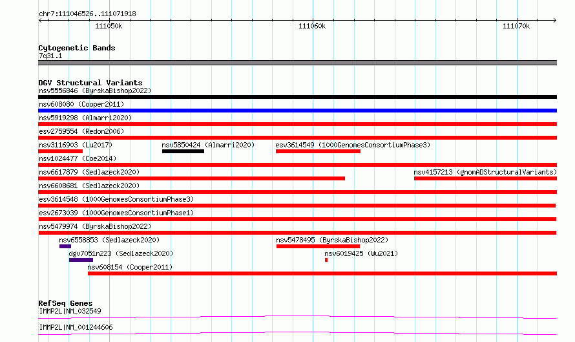Open the nsv6617879 (Sedlazeck2020) label
This screenshot has height=342, width=575.
coord(89,172)
